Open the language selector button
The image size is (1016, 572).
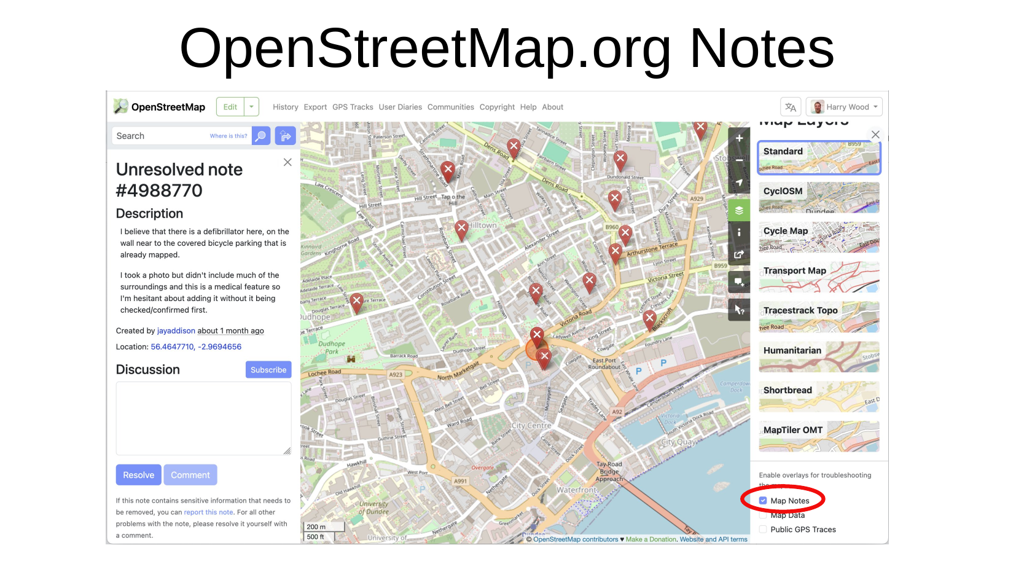coord(791,107)
